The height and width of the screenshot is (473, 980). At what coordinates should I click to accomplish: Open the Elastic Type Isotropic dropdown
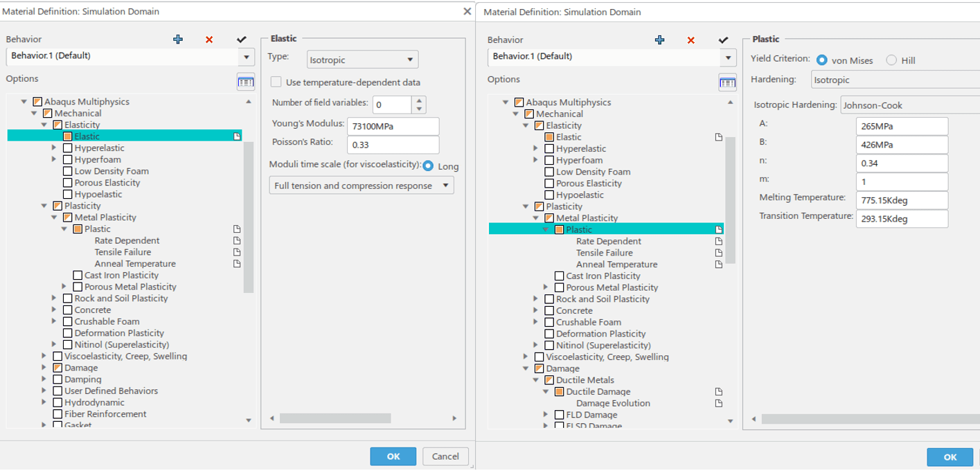tap(363, 60)
